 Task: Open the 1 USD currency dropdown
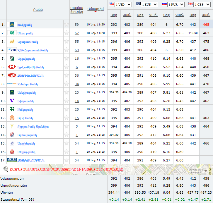[x=123, y=4]
